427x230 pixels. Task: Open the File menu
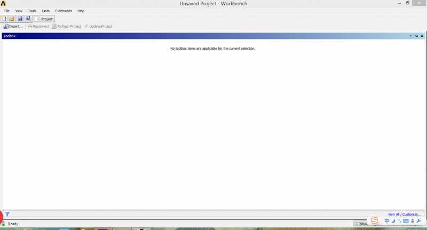coord(7,11)
